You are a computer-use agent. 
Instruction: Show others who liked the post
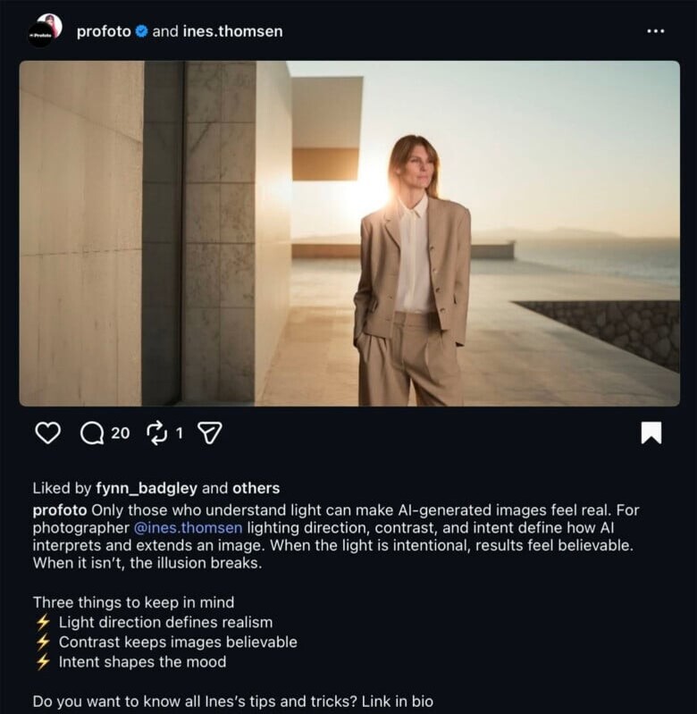[x=256, y=488]
